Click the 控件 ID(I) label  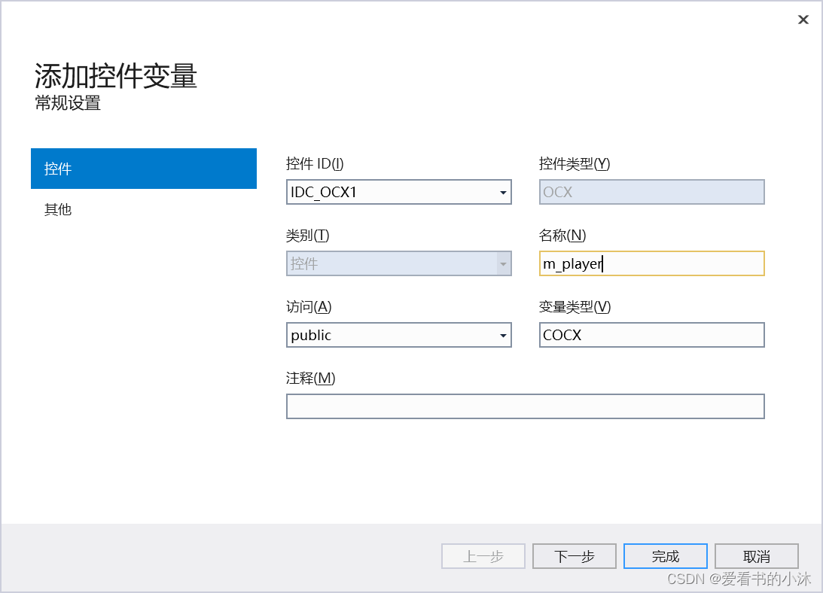coord(315,164)
